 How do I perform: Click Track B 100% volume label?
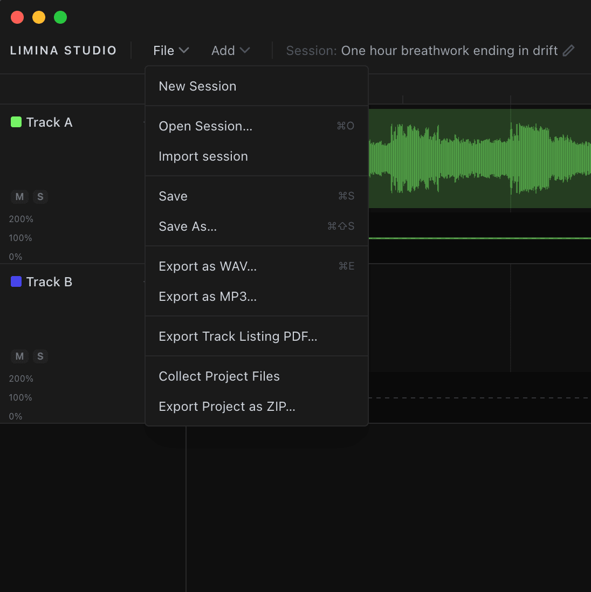[x=20, y=397]
